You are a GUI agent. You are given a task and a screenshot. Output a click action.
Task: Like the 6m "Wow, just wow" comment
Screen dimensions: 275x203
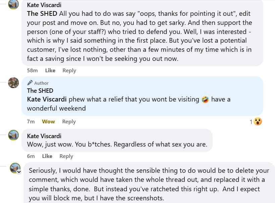[x=47, y=156]
